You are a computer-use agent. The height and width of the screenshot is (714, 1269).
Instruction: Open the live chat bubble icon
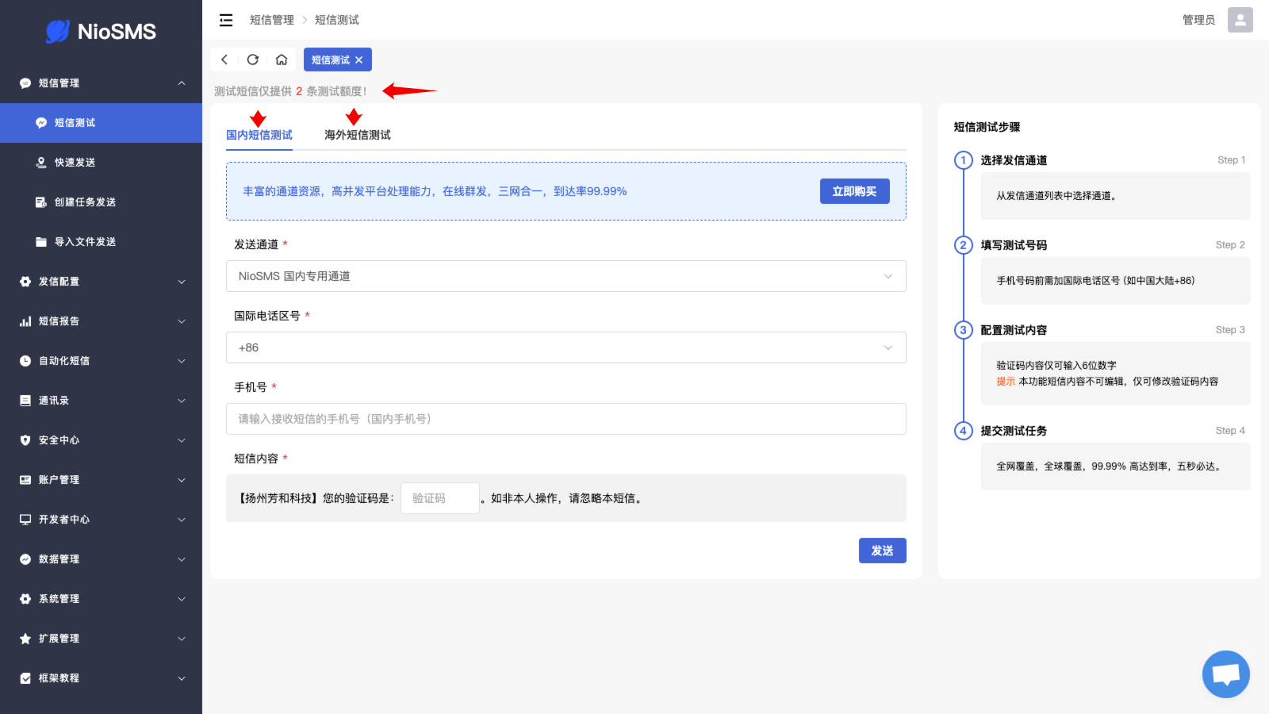[x=1226, y=674]
